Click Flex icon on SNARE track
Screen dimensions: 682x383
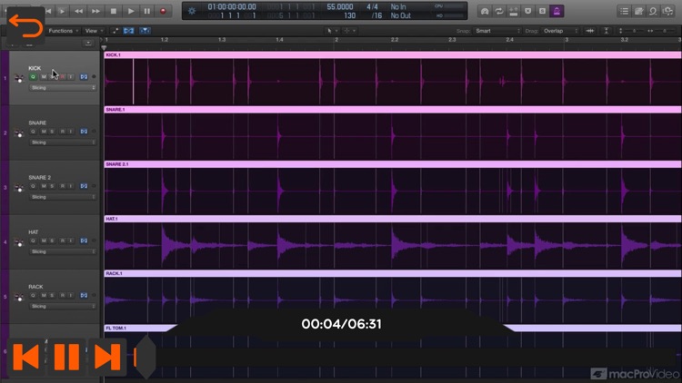(84, 132)
